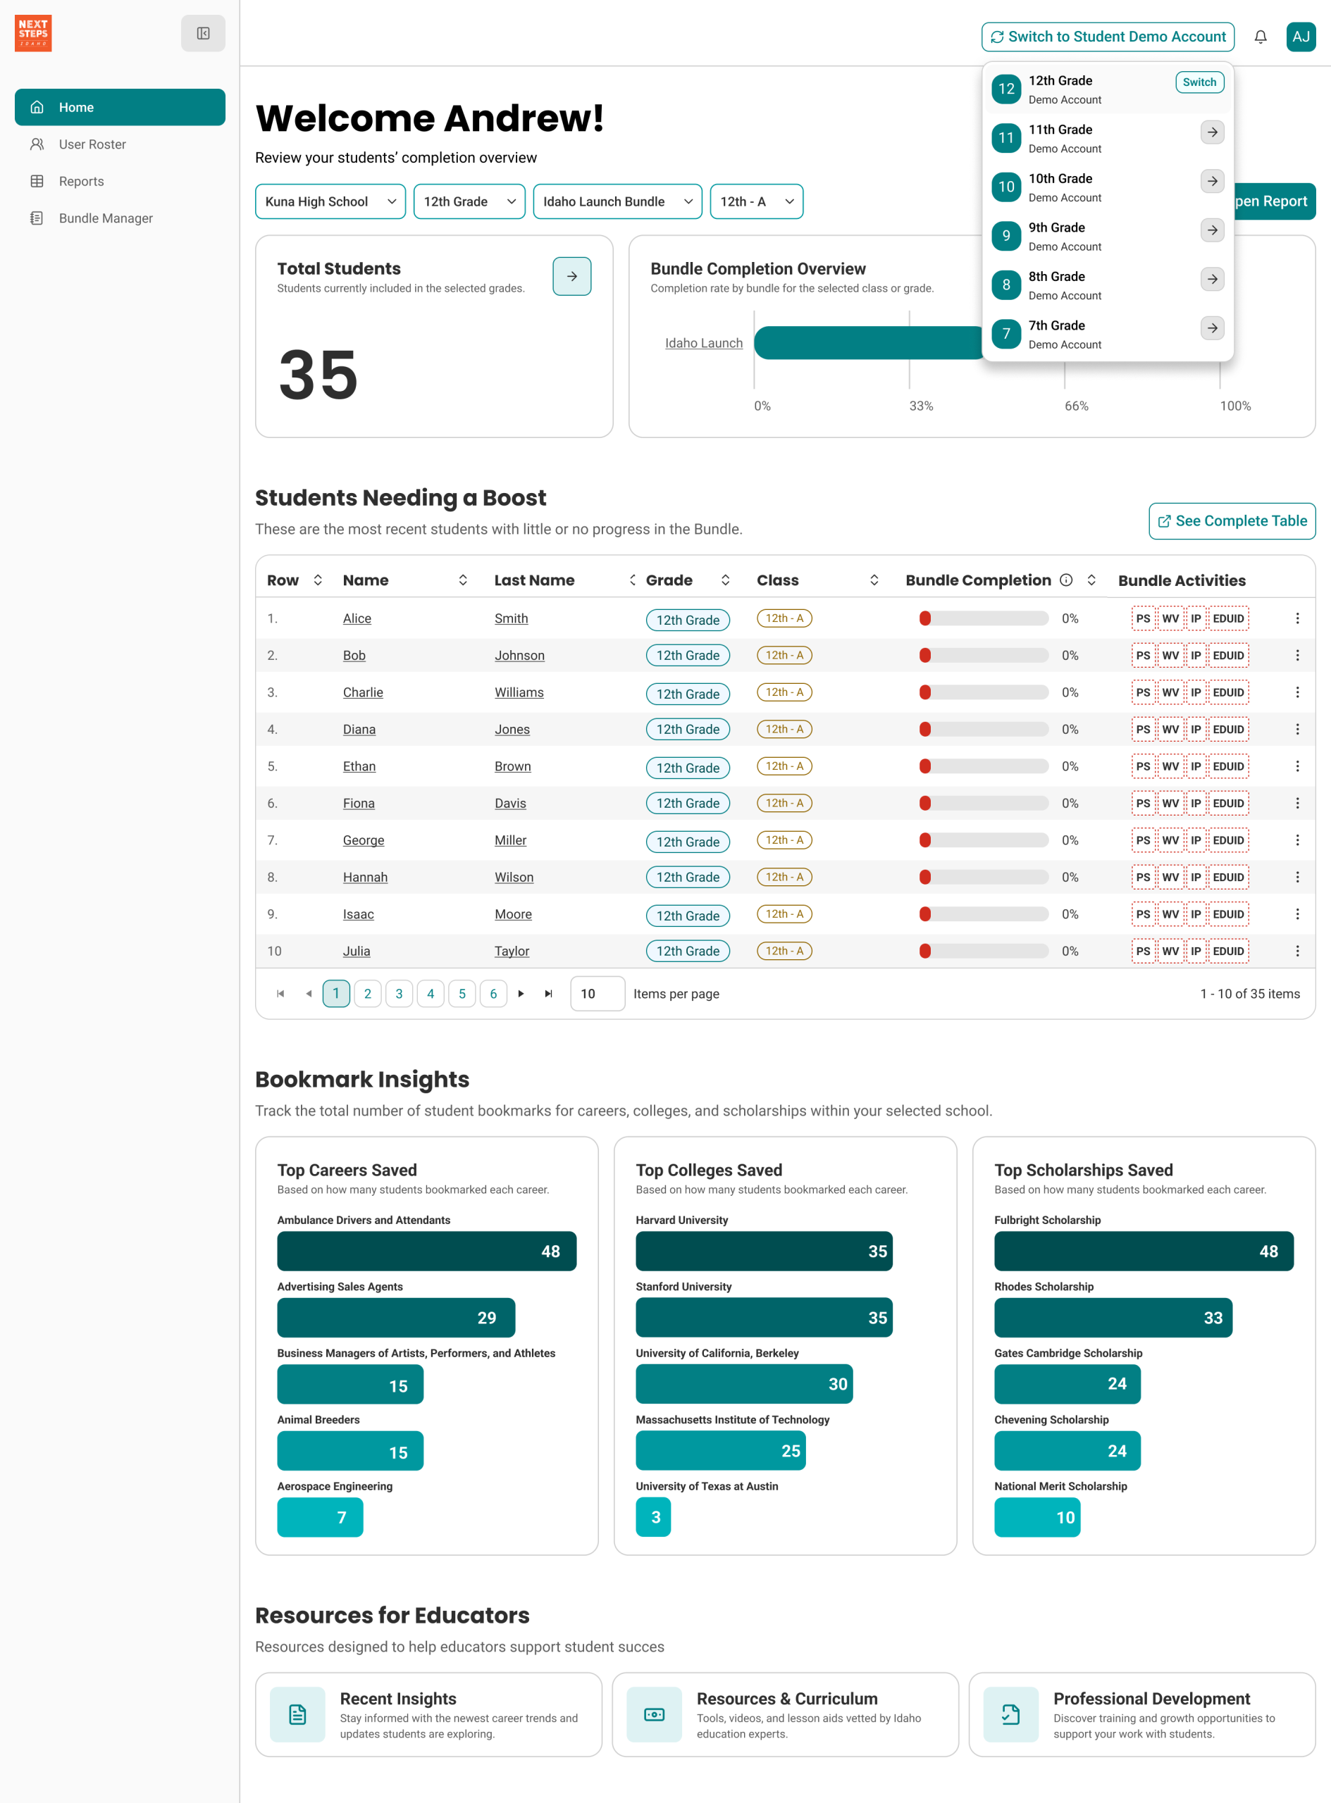Click the Total Students arrow button
This screenshot has height=1803, width=1331.
pyautogui.click(x=571, y=276)
